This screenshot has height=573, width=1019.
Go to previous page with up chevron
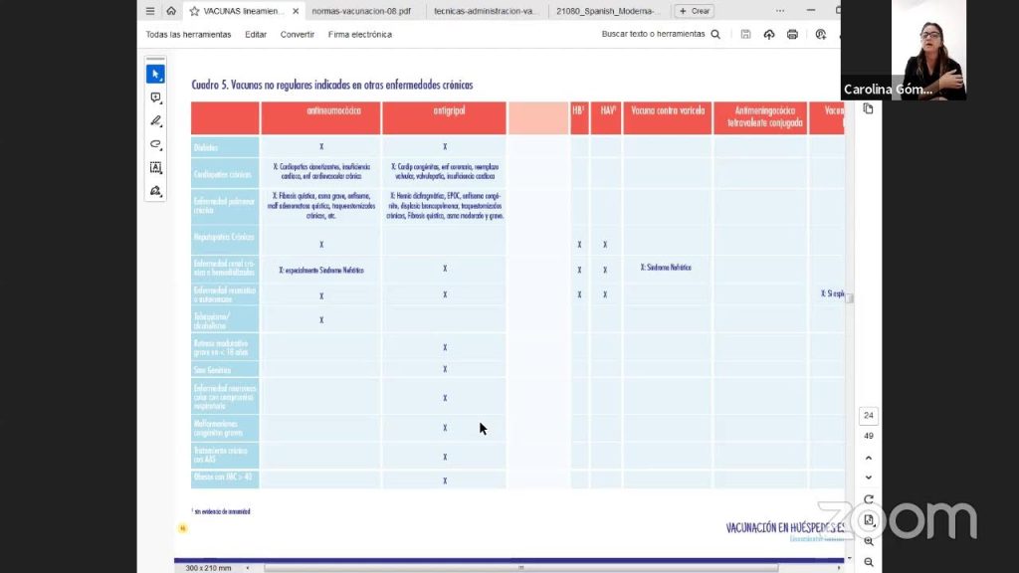tap(869, 458)
